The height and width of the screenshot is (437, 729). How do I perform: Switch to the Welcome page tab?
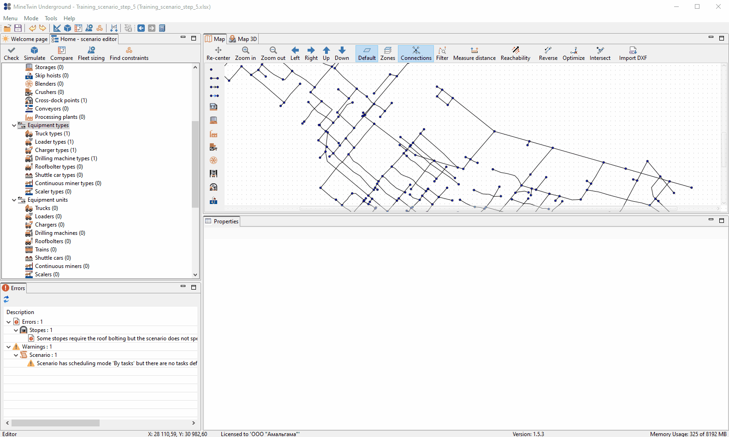pyautogui.click(x=25, y=39)
